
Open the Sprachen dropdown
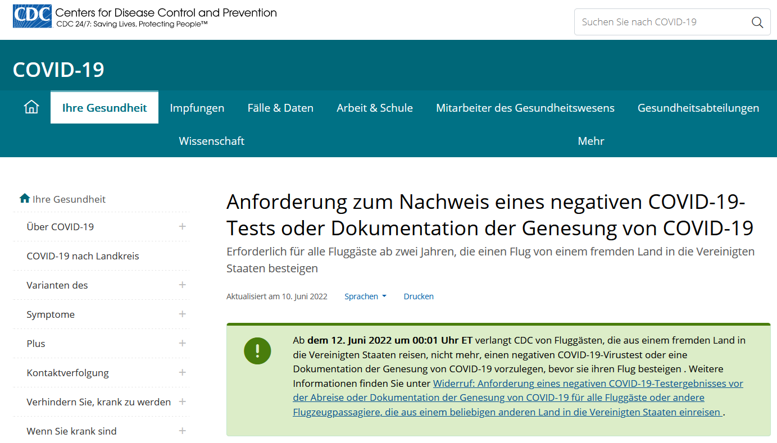(365, 296)
